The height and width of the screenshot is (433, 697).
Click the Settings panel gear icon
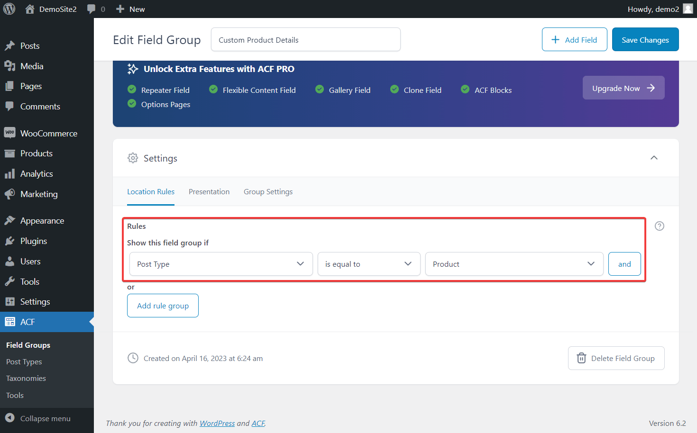133,158
